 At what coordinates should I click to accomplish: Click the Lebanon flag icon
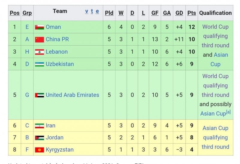click(39, 52)
